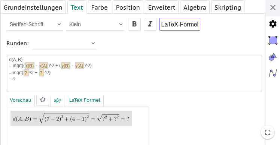Toggle Italic text formatting
This screenshot has height=145, width=280.
(x=150, y=24)
